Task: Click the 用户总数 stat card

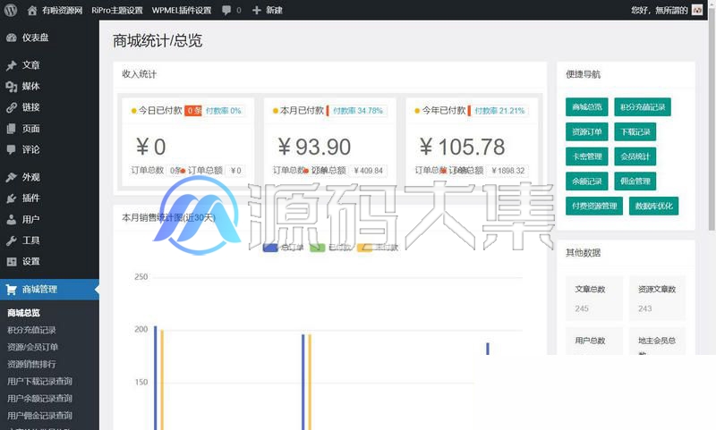Action: pyautogui.click(x=594, y=341)
